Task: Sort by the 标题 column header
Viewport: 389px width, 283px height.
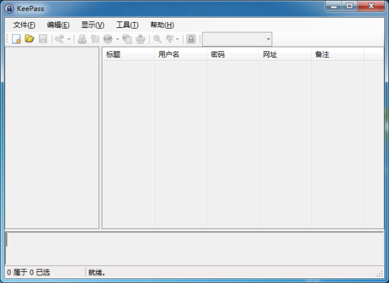Action: pyautogui.click(x=128, y=55)
